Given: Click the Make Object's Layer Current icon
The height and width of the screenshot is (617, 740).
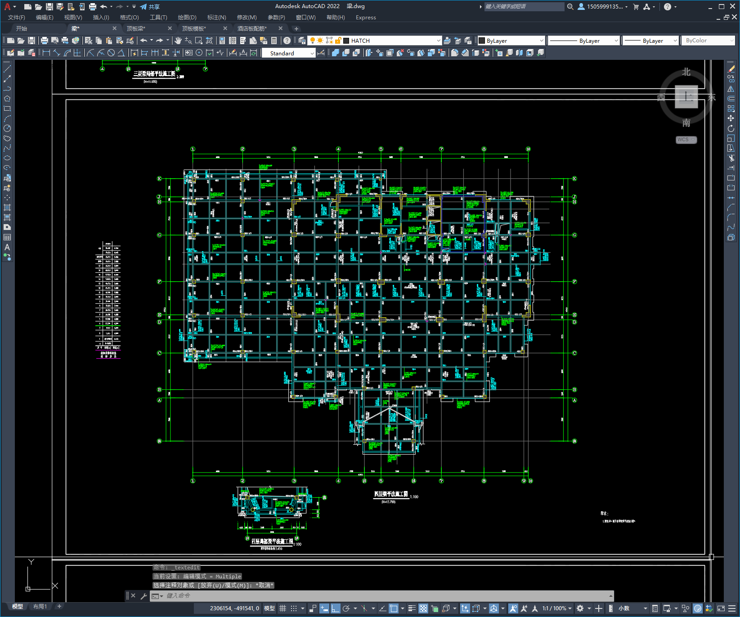Looking at the screenshot, I should click(447, 41).
